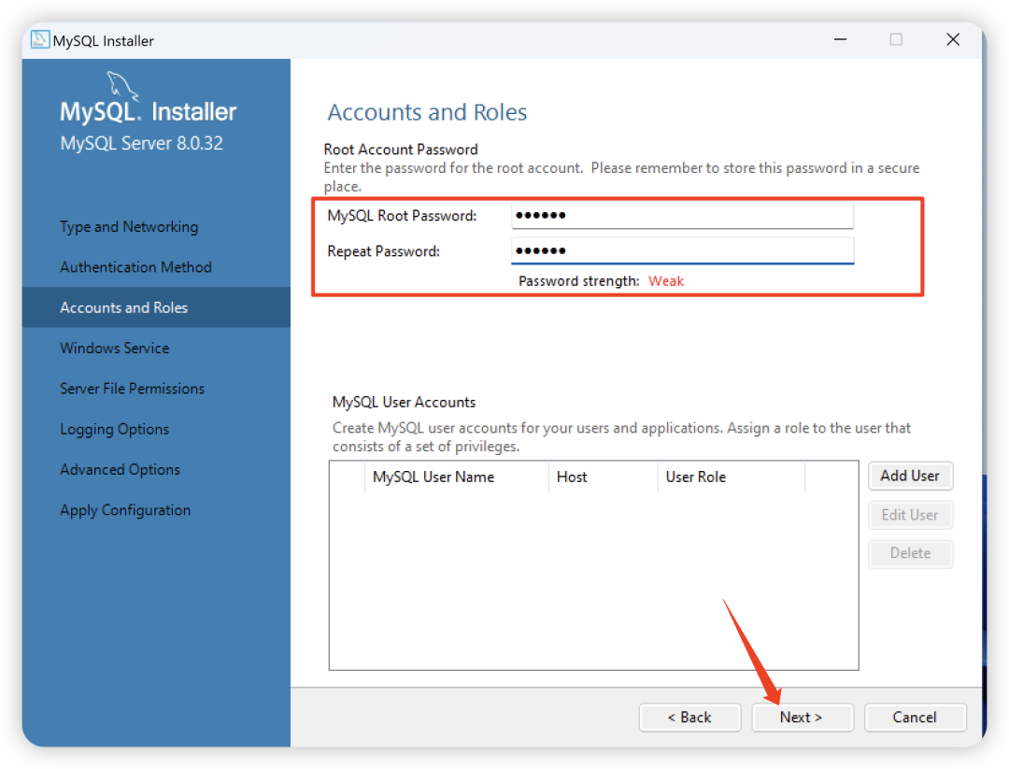Click the Accounts and Roles page heading

(427, 113)
